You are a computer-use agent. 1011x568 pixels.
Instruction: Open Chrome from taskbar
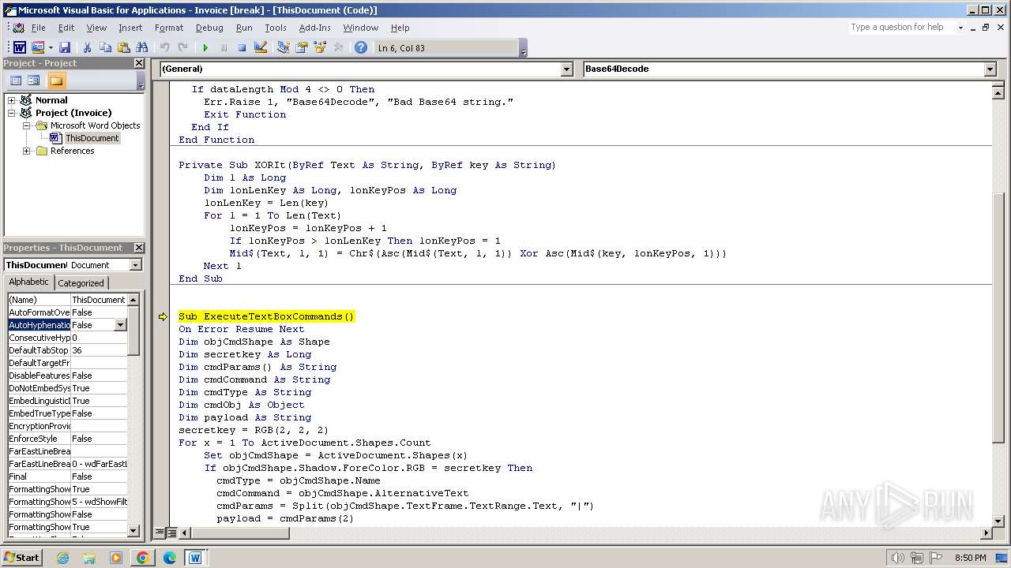coord(142,558)
